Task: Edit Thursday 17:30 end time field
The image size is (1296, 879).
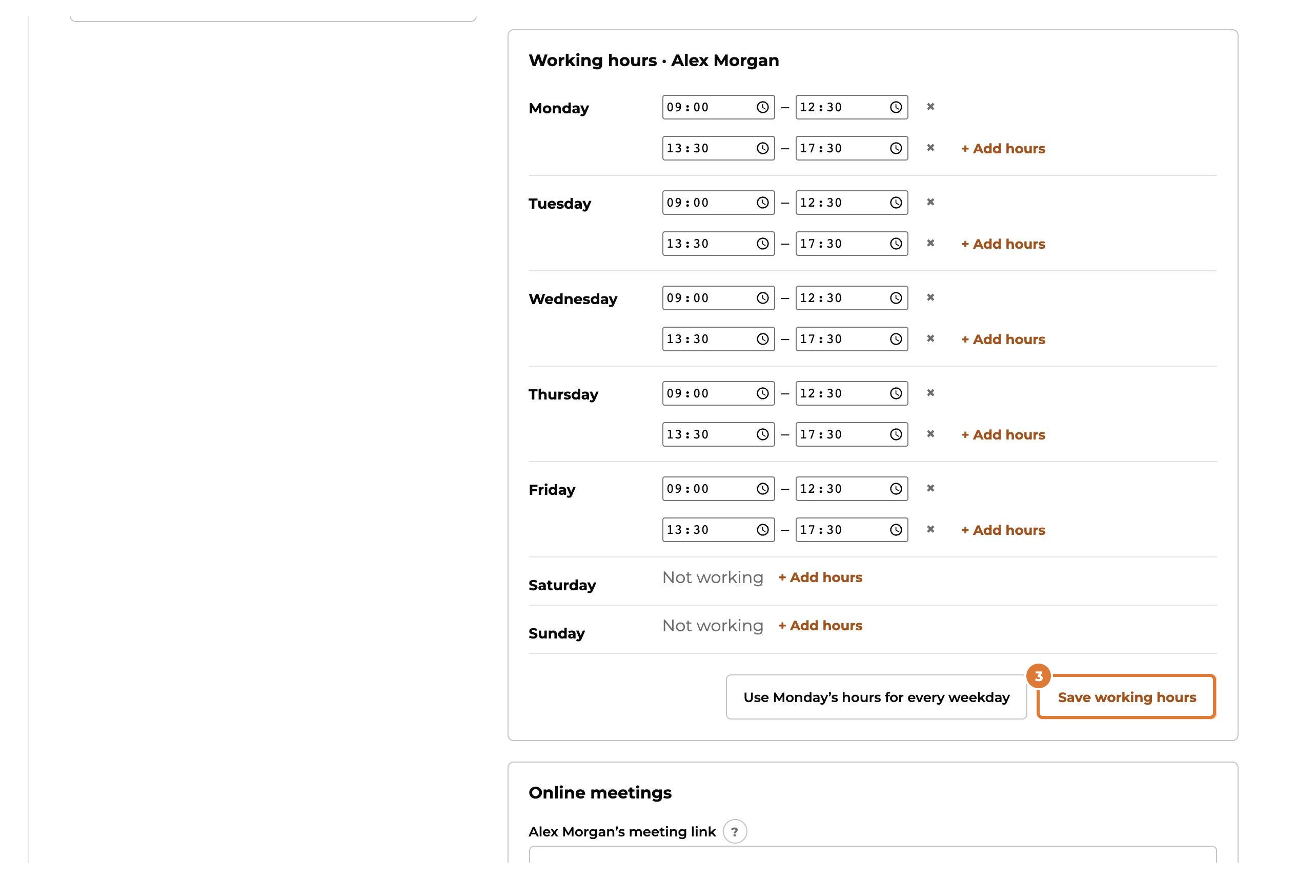Action: pos(852,434)
